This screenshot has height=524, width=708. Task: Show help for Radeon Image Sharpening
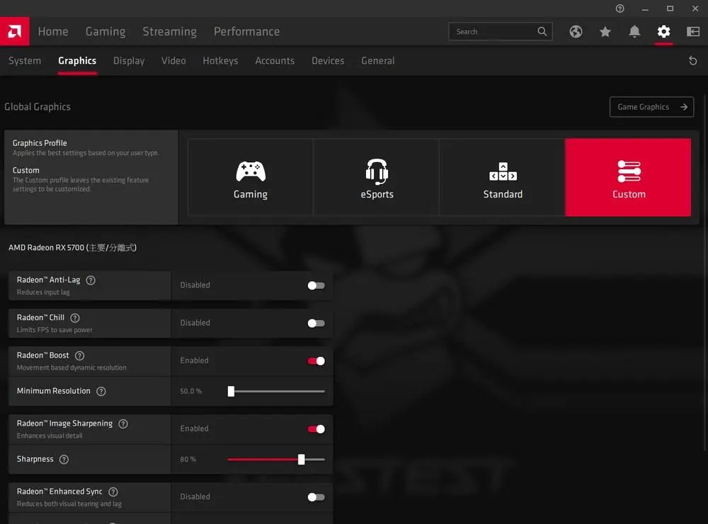click(123, 423)
